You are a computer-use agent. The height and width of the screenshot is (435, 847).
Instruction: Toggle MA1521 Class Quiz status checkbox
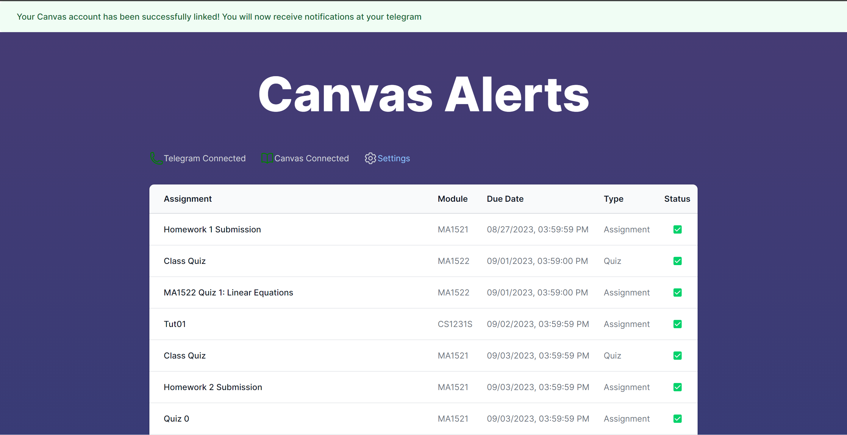677,356
